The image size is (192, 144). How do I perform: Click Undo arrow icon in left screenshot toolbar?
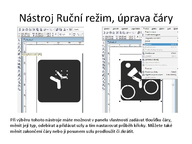(x=45, y=30)
